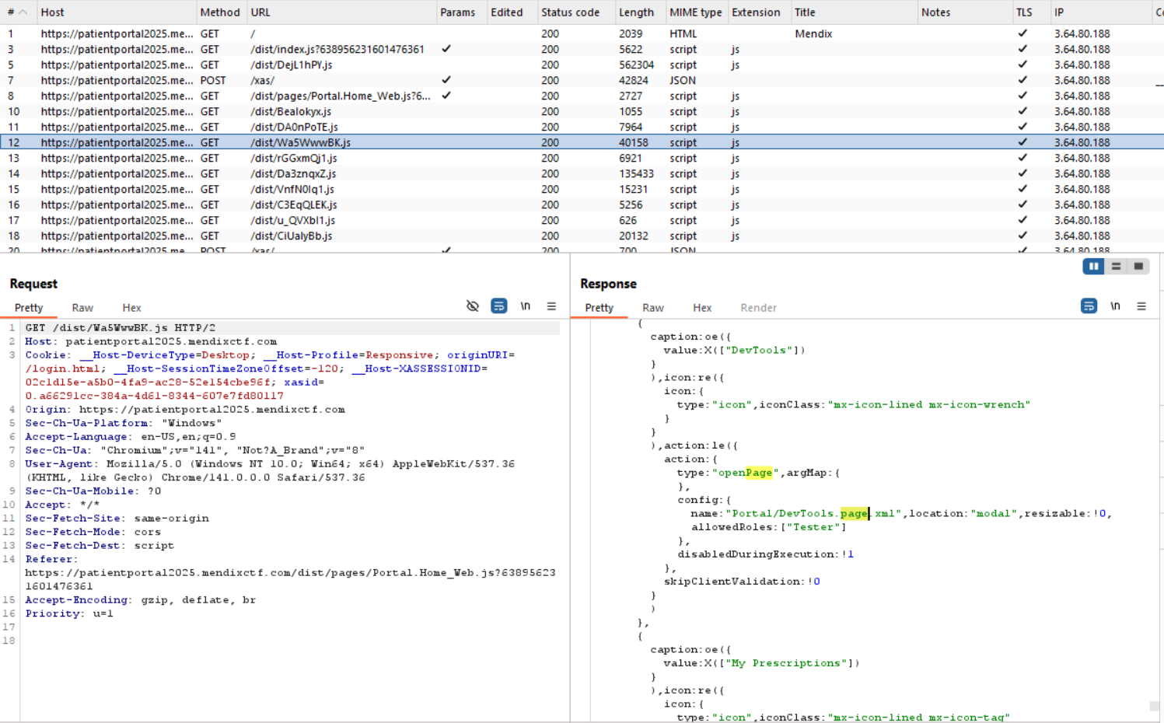
Task: Switch to the Raw tab in Request
Action: pos(82,308)
